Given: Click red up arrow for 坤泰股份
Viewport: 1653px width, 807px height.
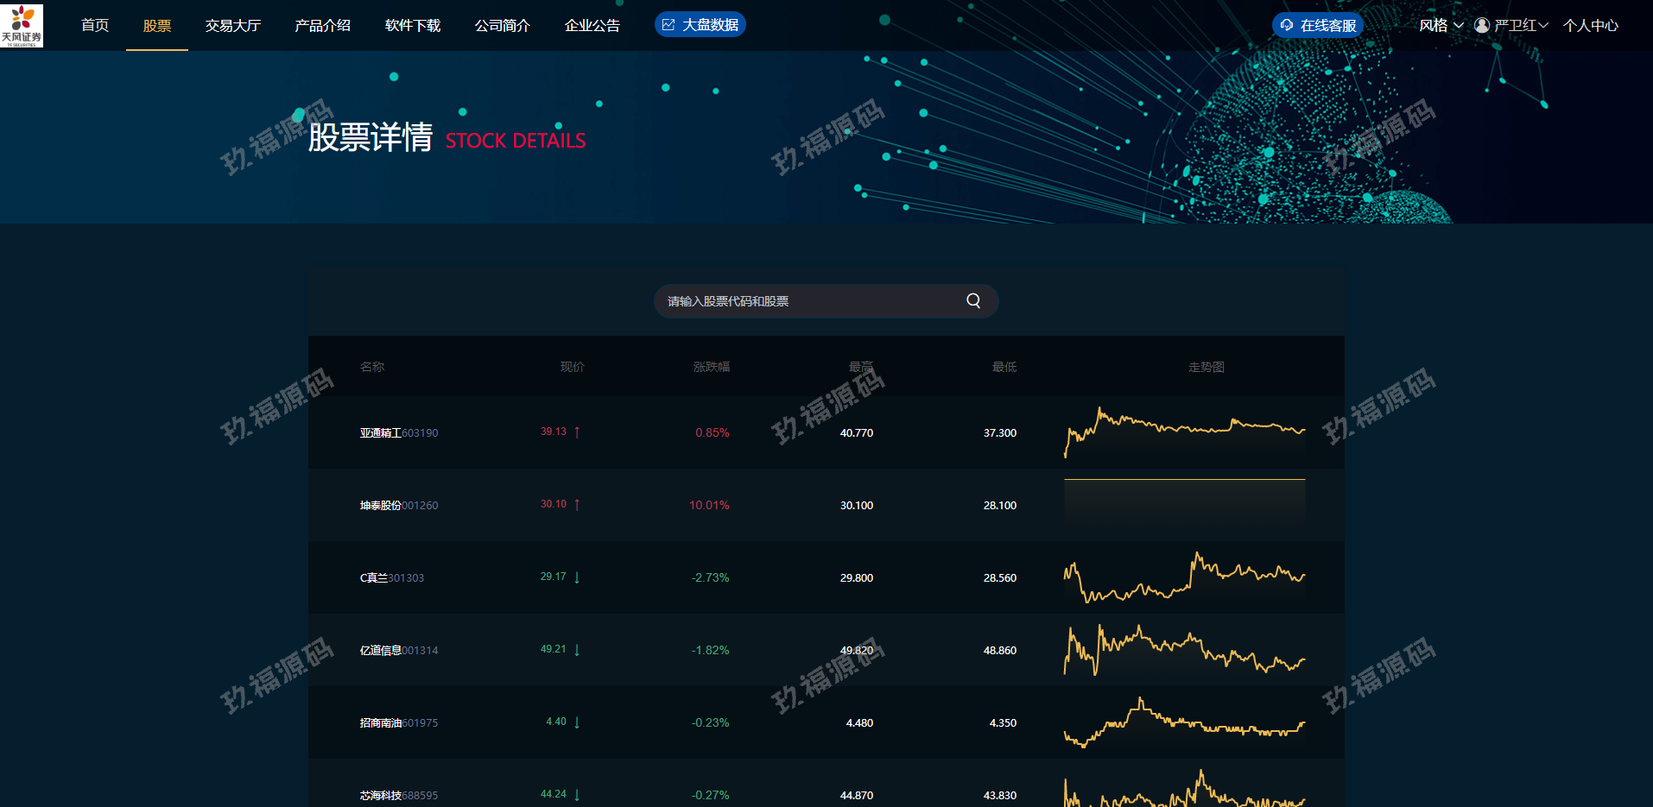Looking at the screenshot, I should (577, 505).
